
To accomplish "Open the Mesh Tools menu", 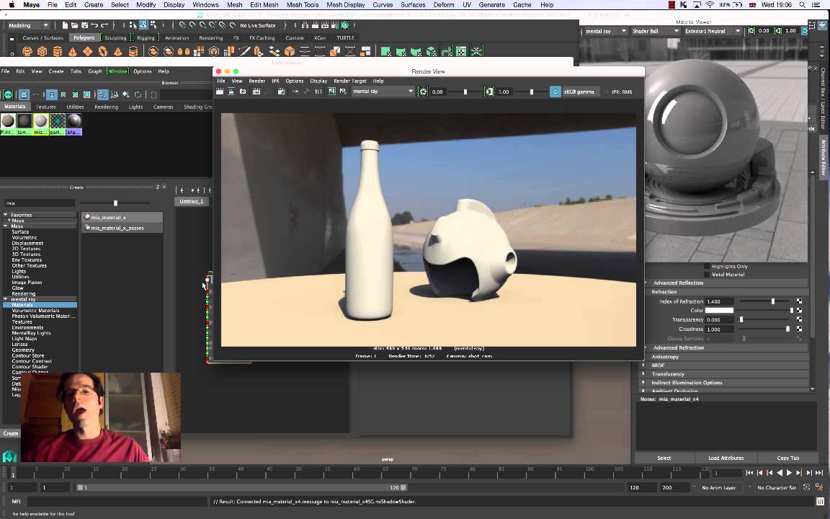I will click(303, 5).
